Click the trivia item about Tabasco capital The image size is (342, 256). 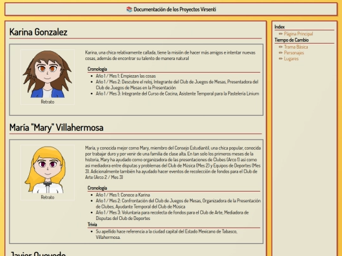coord(167,235)
